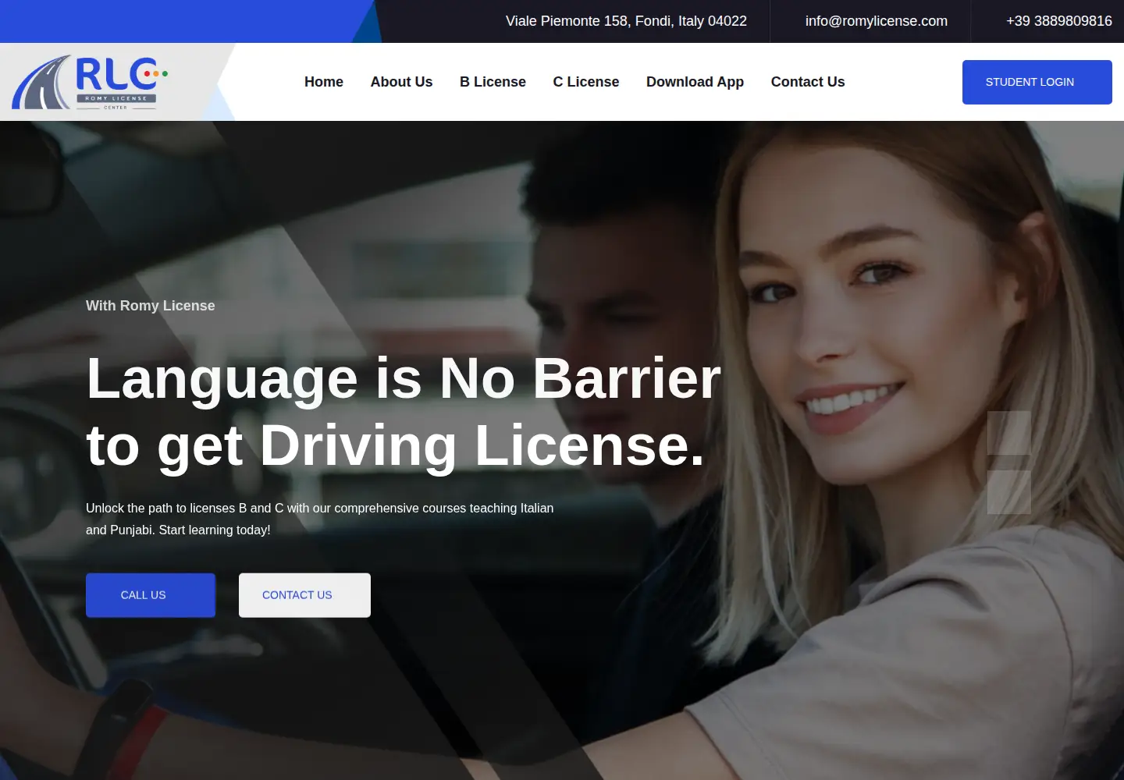The image size is (1124, 780).
Task: Click the 'With Romy License' subtitle
Action: click(x=151, y=306)
